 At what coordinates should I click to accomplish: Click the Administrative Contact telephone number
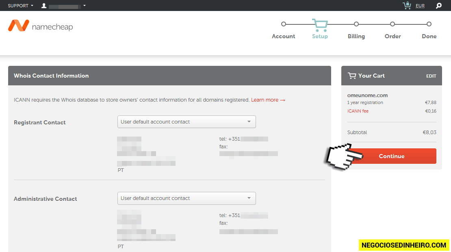click(x=244, y=215)
